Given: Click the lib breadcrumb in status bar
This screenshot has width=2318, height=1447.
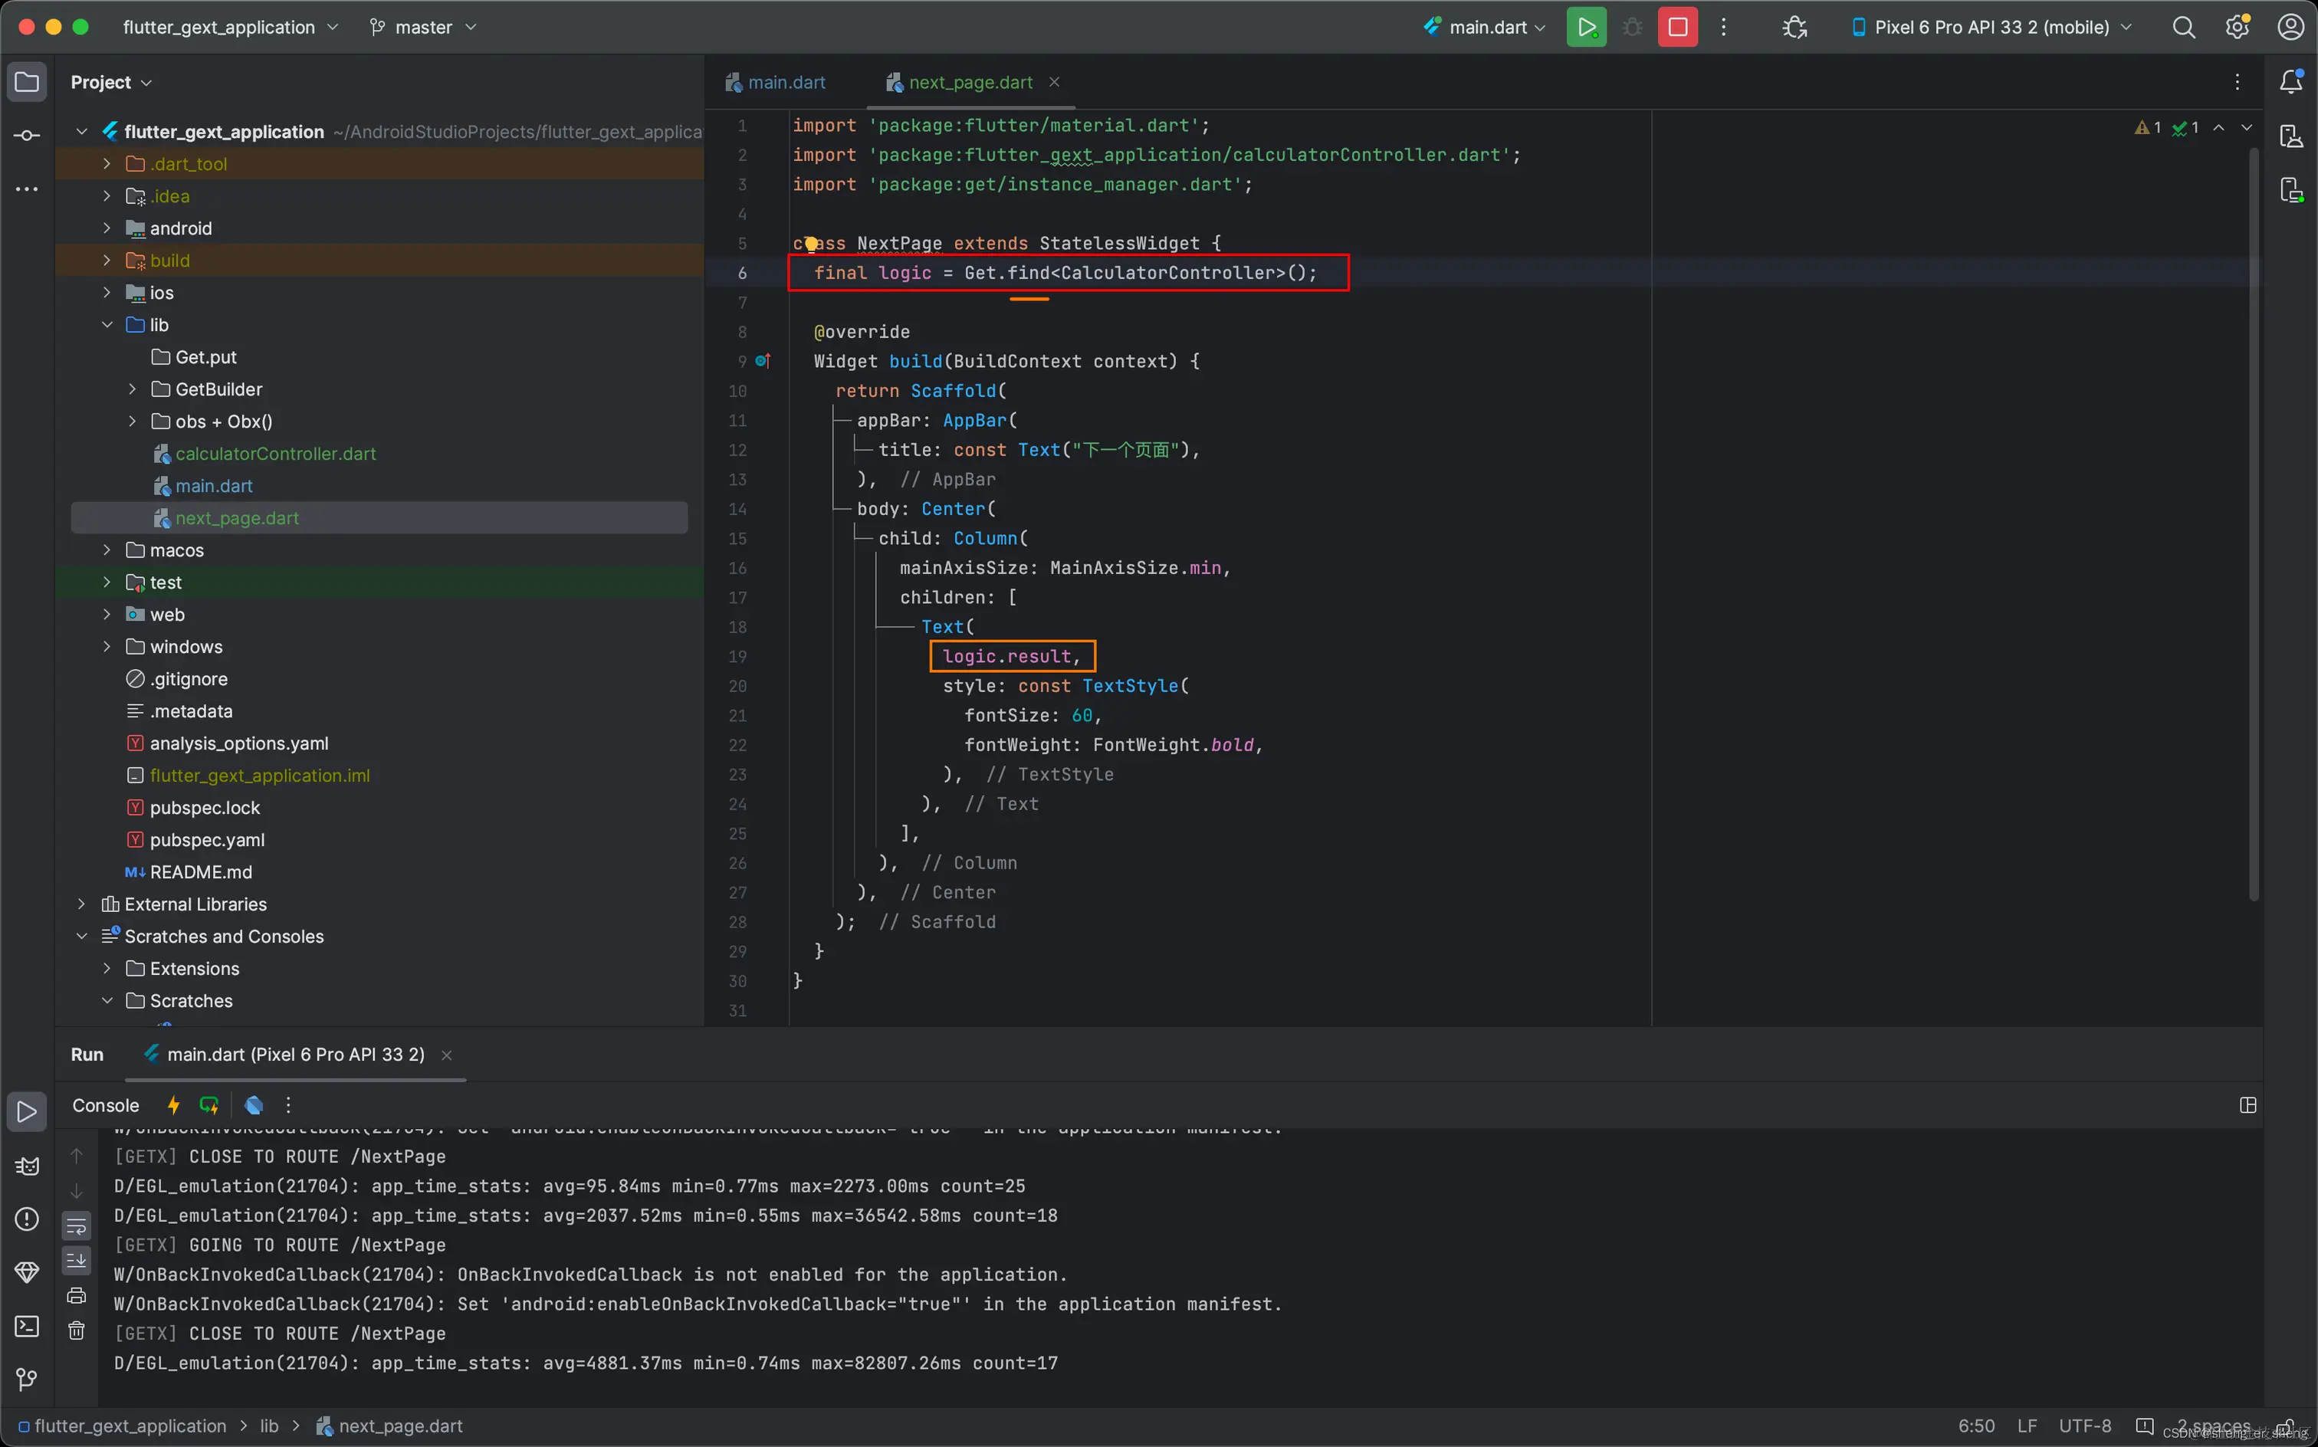Looking at the screenshot, I should (269, 1426).
